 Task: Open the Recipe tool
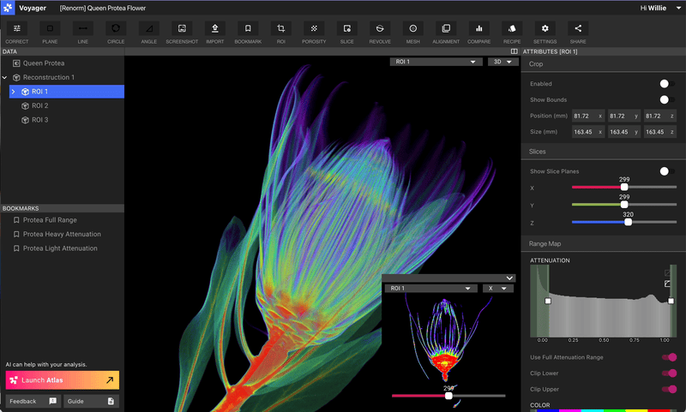pyautogui.click(x=512, y=28)
